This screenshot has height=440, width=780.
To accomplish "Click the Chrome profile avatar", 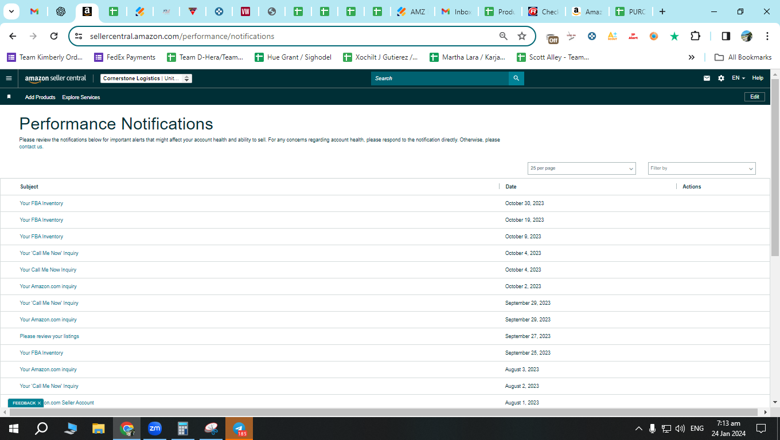I will (746, 36).
